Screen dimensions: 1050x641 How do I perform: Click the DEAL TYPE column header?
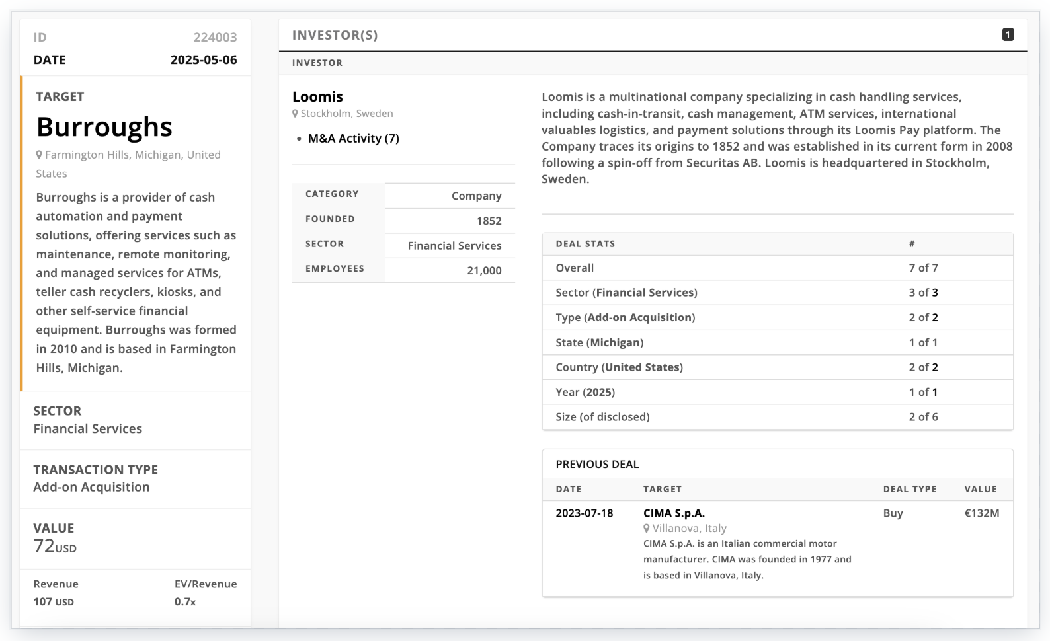pyautogui.click(x=910, y=489)
